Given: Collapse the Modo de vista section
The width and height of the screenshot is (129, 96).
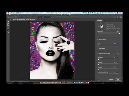Looking at the screenshot, I should click(98, 23).
